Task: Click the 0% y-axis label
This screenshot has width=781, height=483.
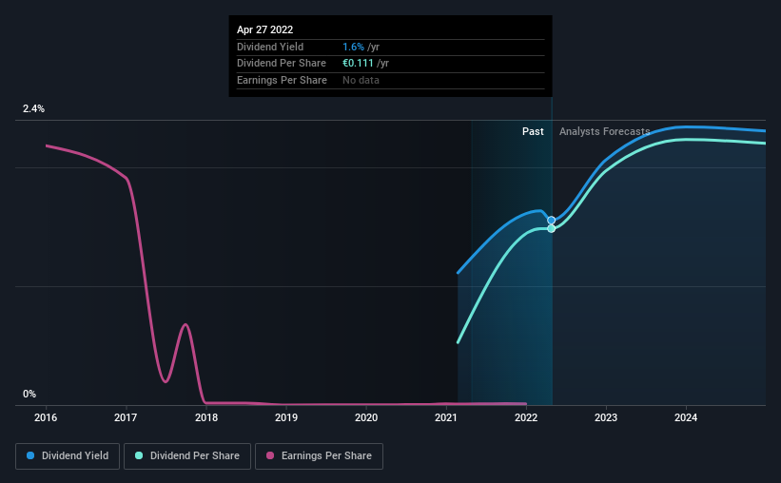Action: 29,394
